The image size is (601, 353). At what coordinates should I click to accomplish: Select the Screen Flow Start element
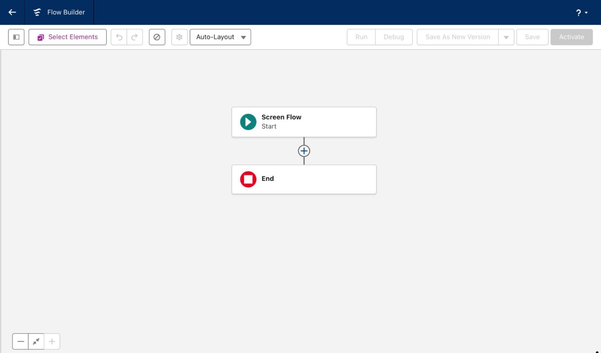tap(304, 122)
